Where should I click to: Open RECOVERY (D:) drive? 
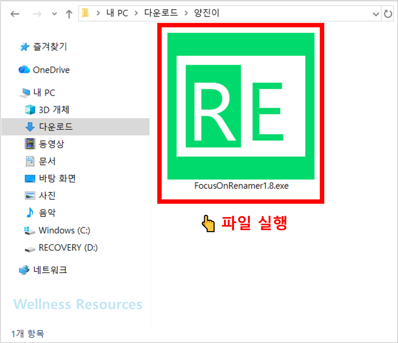tap(68, 248)
